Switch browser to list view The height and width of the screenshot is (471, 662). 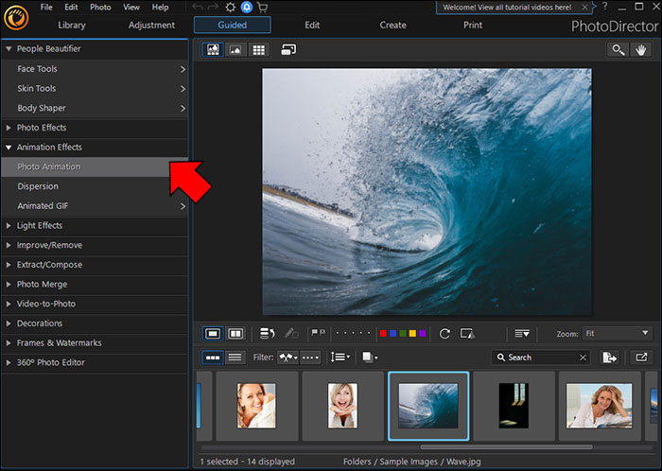(x=235, y=358)
